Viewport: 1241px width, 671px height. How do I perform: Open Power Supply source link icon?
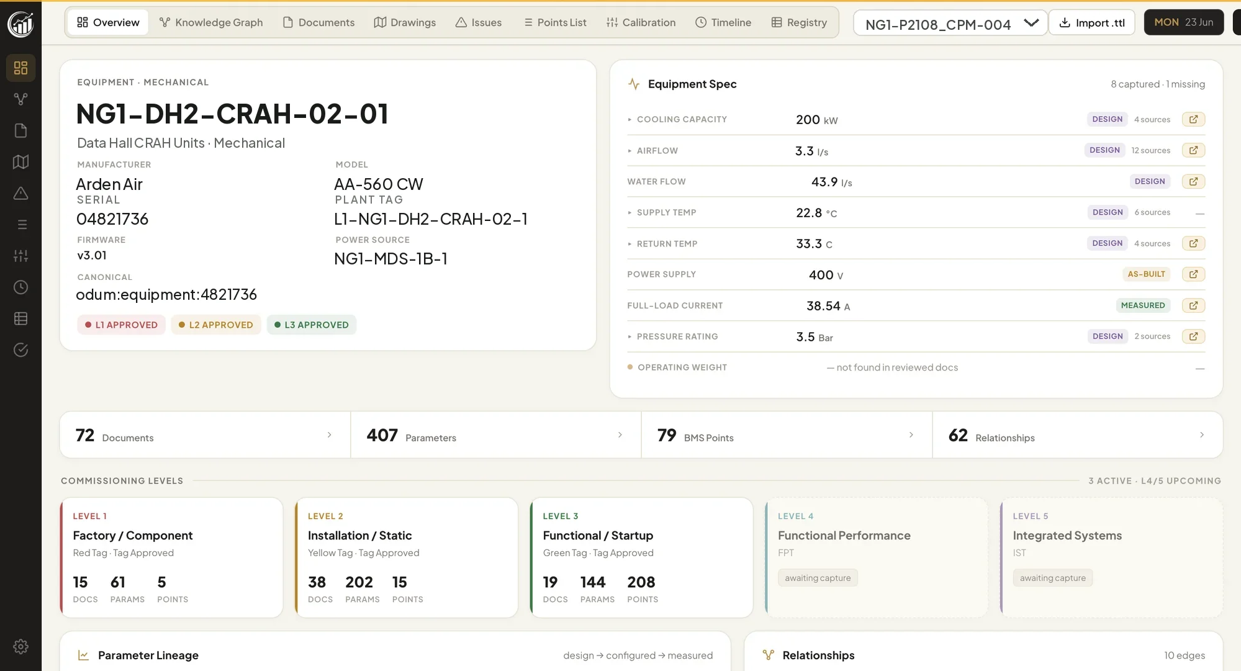pos(1193,274)
